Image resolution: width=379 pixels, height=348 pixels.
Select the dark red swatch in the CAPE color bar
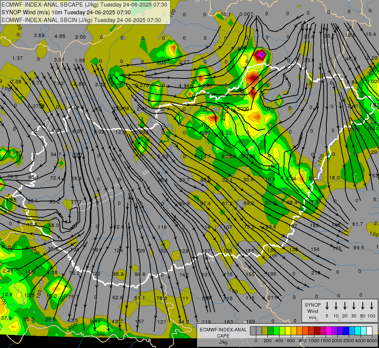click(x=317, y=331)
